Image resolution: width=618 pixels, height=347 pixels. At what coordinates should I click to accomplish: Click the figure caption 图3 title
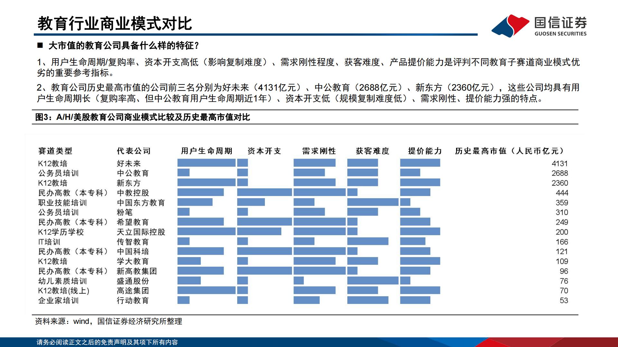point(143,117)
